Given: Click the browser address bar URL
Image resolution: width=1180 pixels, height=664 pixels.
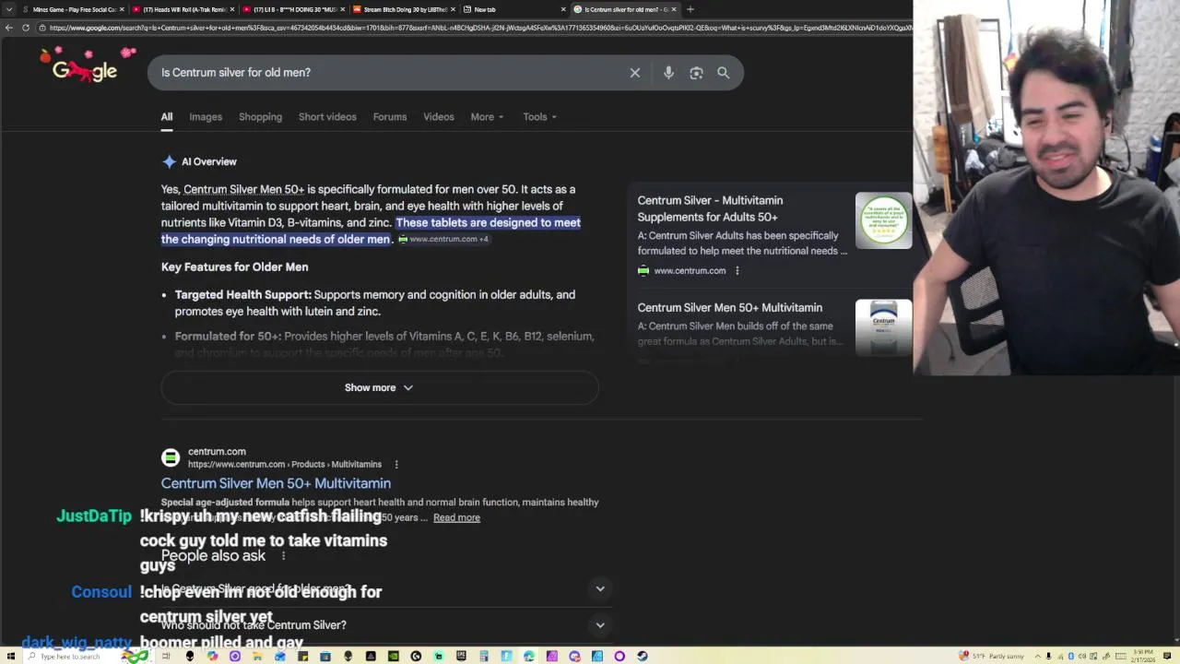Looking at the screenshot, I should point(479,28).
